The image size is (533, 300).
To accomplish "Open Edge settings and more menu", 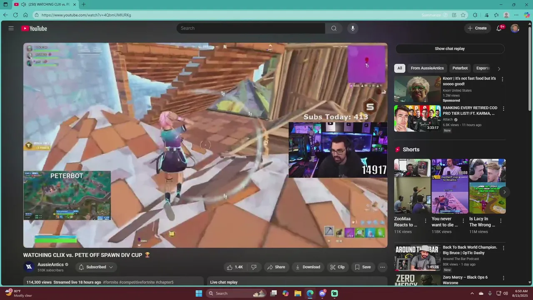I will coord(516,15).
